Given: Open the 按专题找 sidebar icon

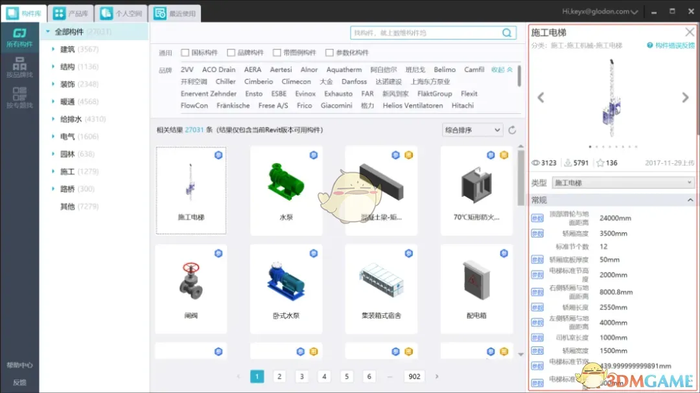Looking at the screenshot, I should [x=19, y=98].
